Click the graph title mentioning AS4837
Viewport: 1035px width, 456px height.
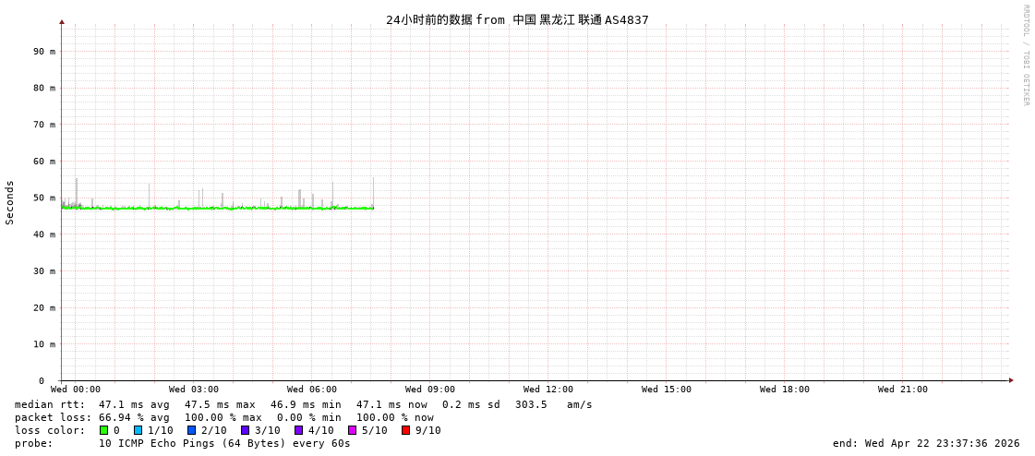pyautogui.click(x=517, y=19)
